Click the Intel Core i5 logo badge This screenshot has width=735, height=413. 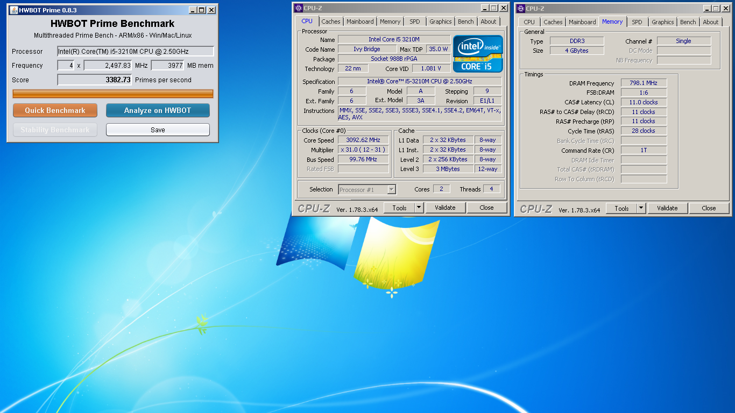478,54
